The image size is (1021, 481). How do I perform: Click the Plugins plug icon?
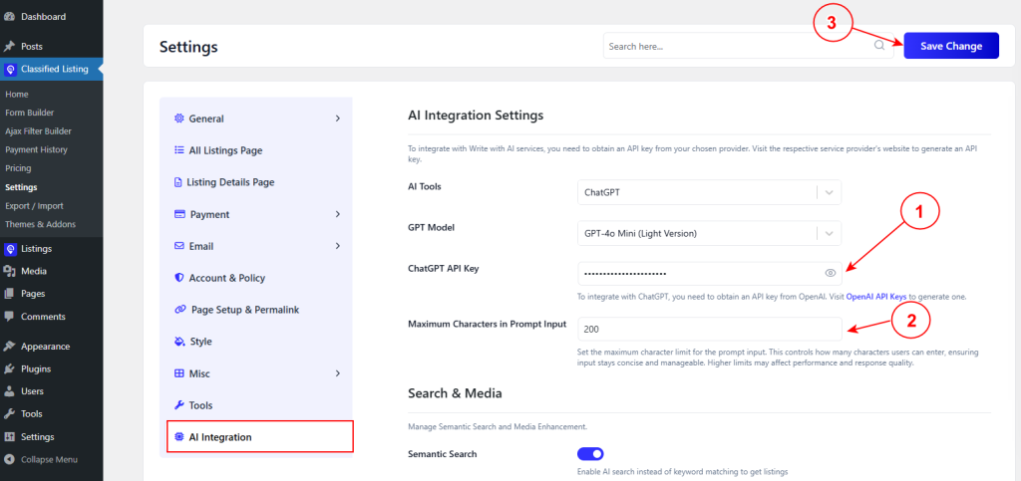pos(9,369)
